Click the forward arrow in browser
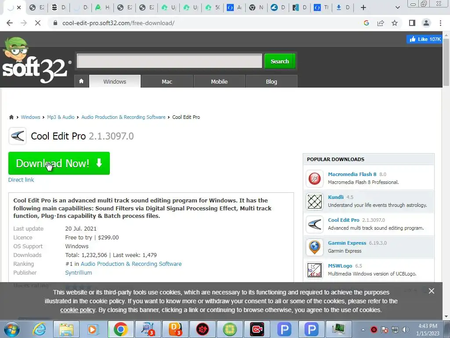Screen dimensions: 450x338 [x=24, y=23]
